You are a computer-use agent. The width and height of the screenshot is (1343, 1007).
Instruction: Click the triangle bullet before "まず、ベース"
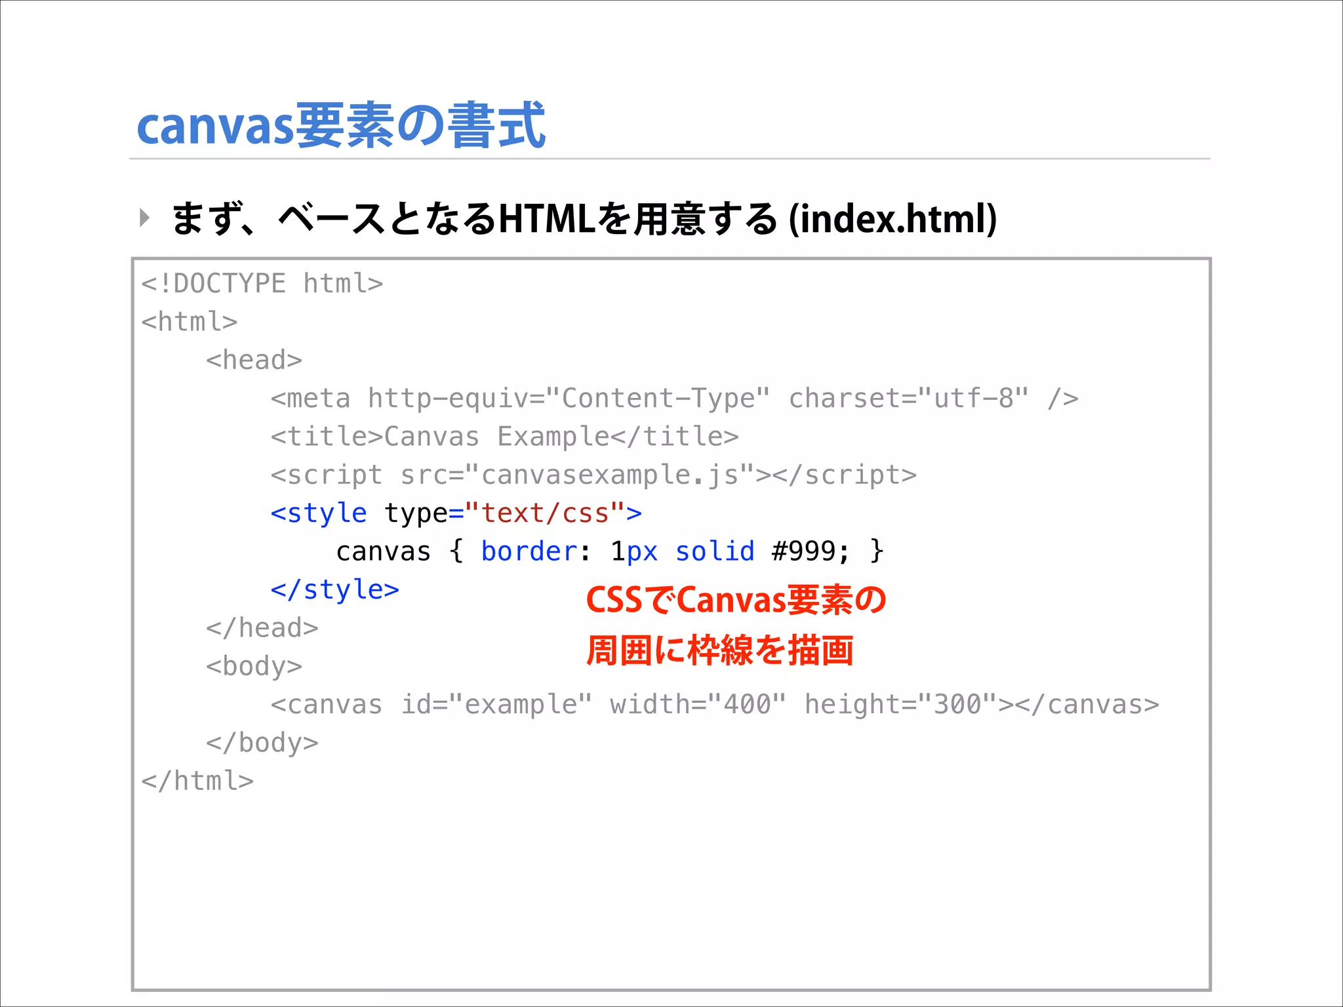145,218
